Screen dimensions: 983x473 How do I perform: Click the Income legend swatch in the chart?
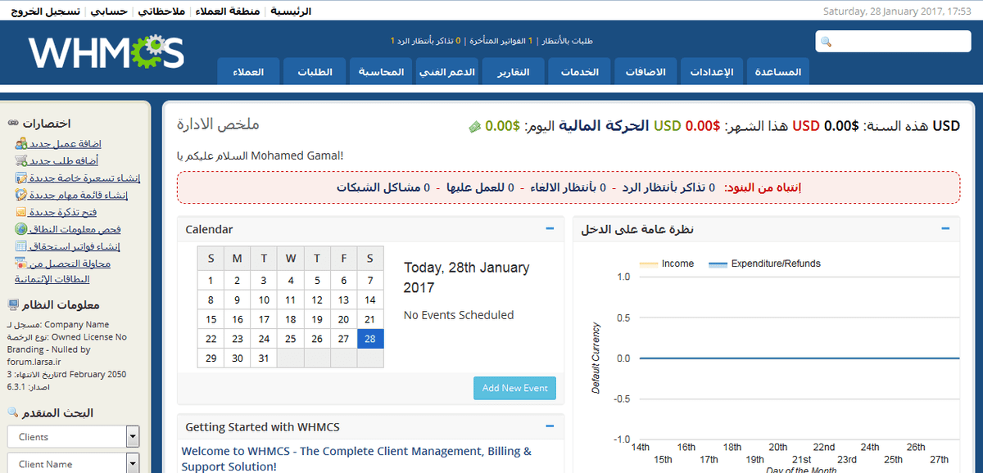649,264
